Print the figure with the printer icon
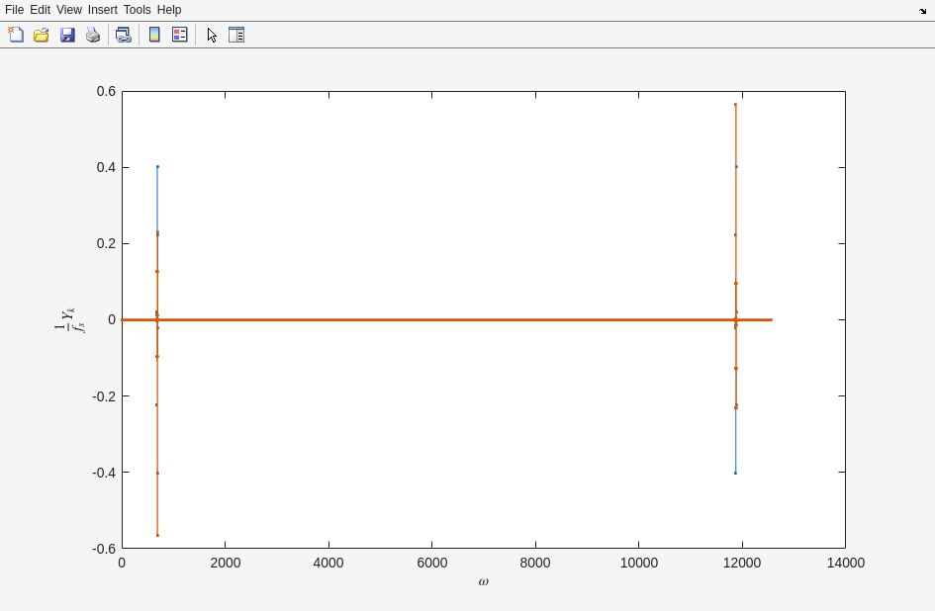Image resolution: width=935 pixels, height=611 pixels. [93, 35]
